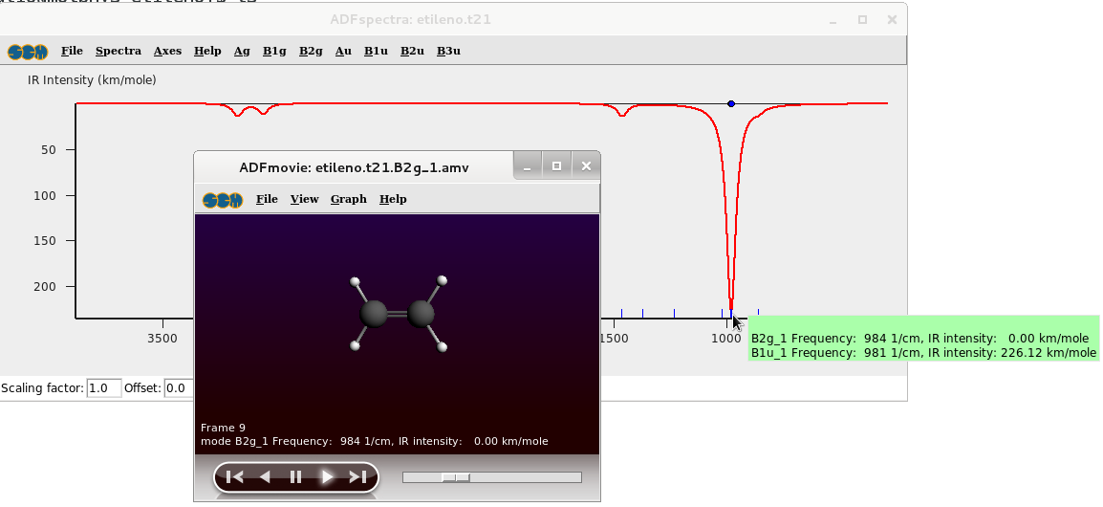Click the Scaling factor input field
Screen dimensions: 1103x507
pyautogui.click(x=104, y=388)
